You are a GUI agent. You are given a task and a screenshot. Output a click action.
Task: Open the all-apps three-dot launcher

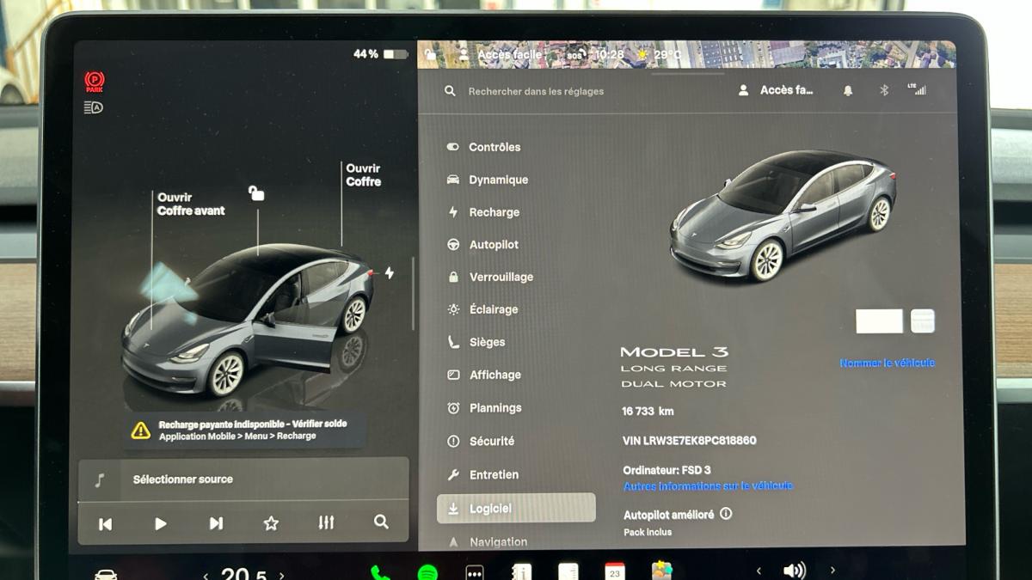[475, 572]
